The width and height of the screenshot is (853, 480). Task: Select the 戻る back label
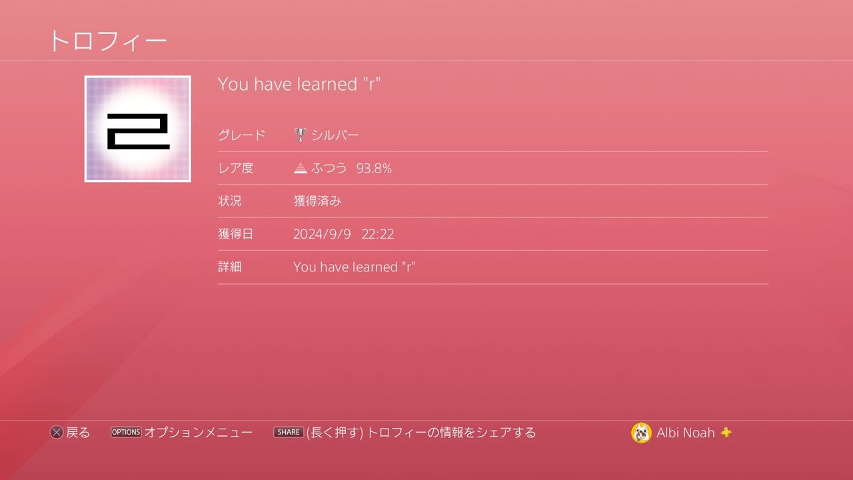tap(78, 433)
